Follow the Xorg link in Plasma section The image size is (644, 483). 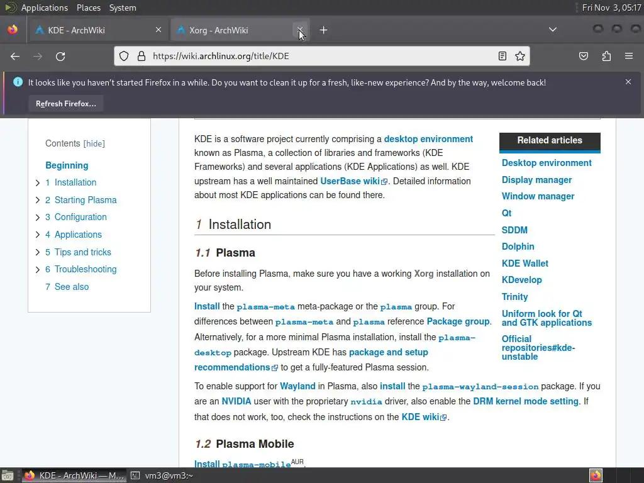(424, 274)
